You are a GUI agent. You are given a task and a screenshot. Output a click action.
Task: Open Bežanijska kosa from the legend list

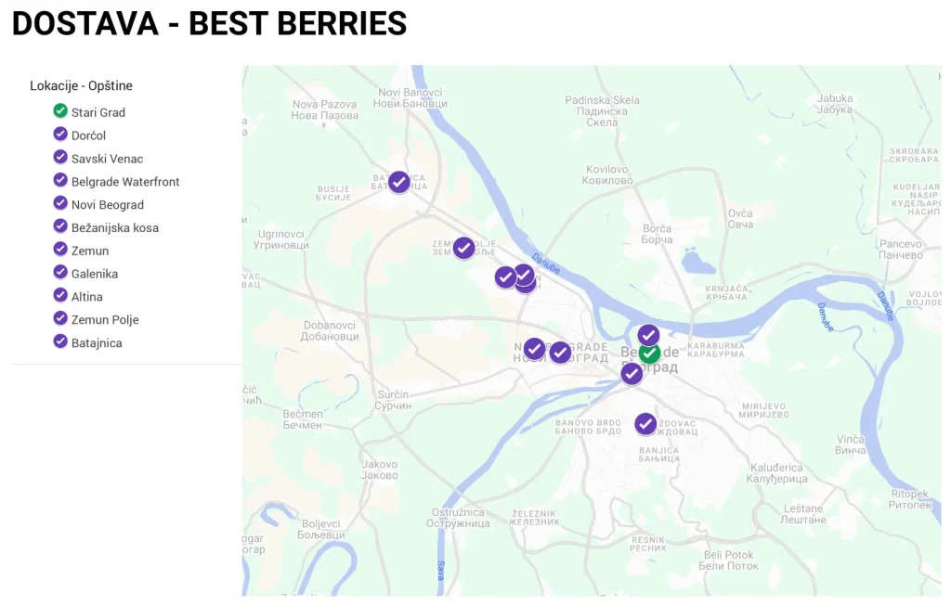(x=115, y=228)
